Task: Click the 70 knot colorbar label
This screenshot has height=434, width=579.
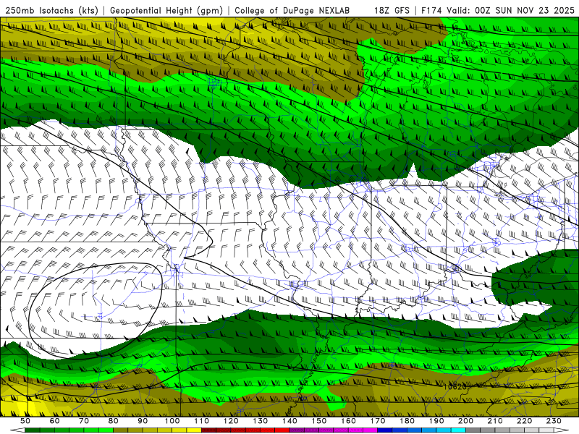Action: point(84,421)
